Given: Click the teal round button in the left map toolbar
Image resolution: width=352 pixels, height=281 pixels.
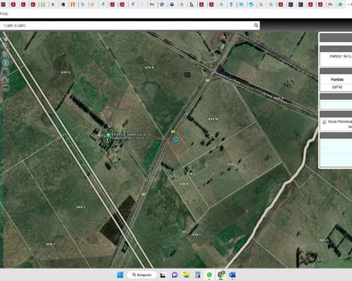Looking at the screenshot, I should point(6,63).
